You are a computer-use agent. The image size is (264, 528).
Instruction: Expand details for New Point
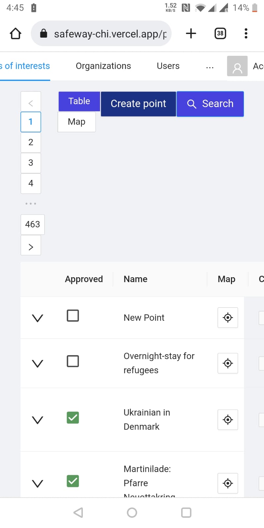(x=37, y=317)
